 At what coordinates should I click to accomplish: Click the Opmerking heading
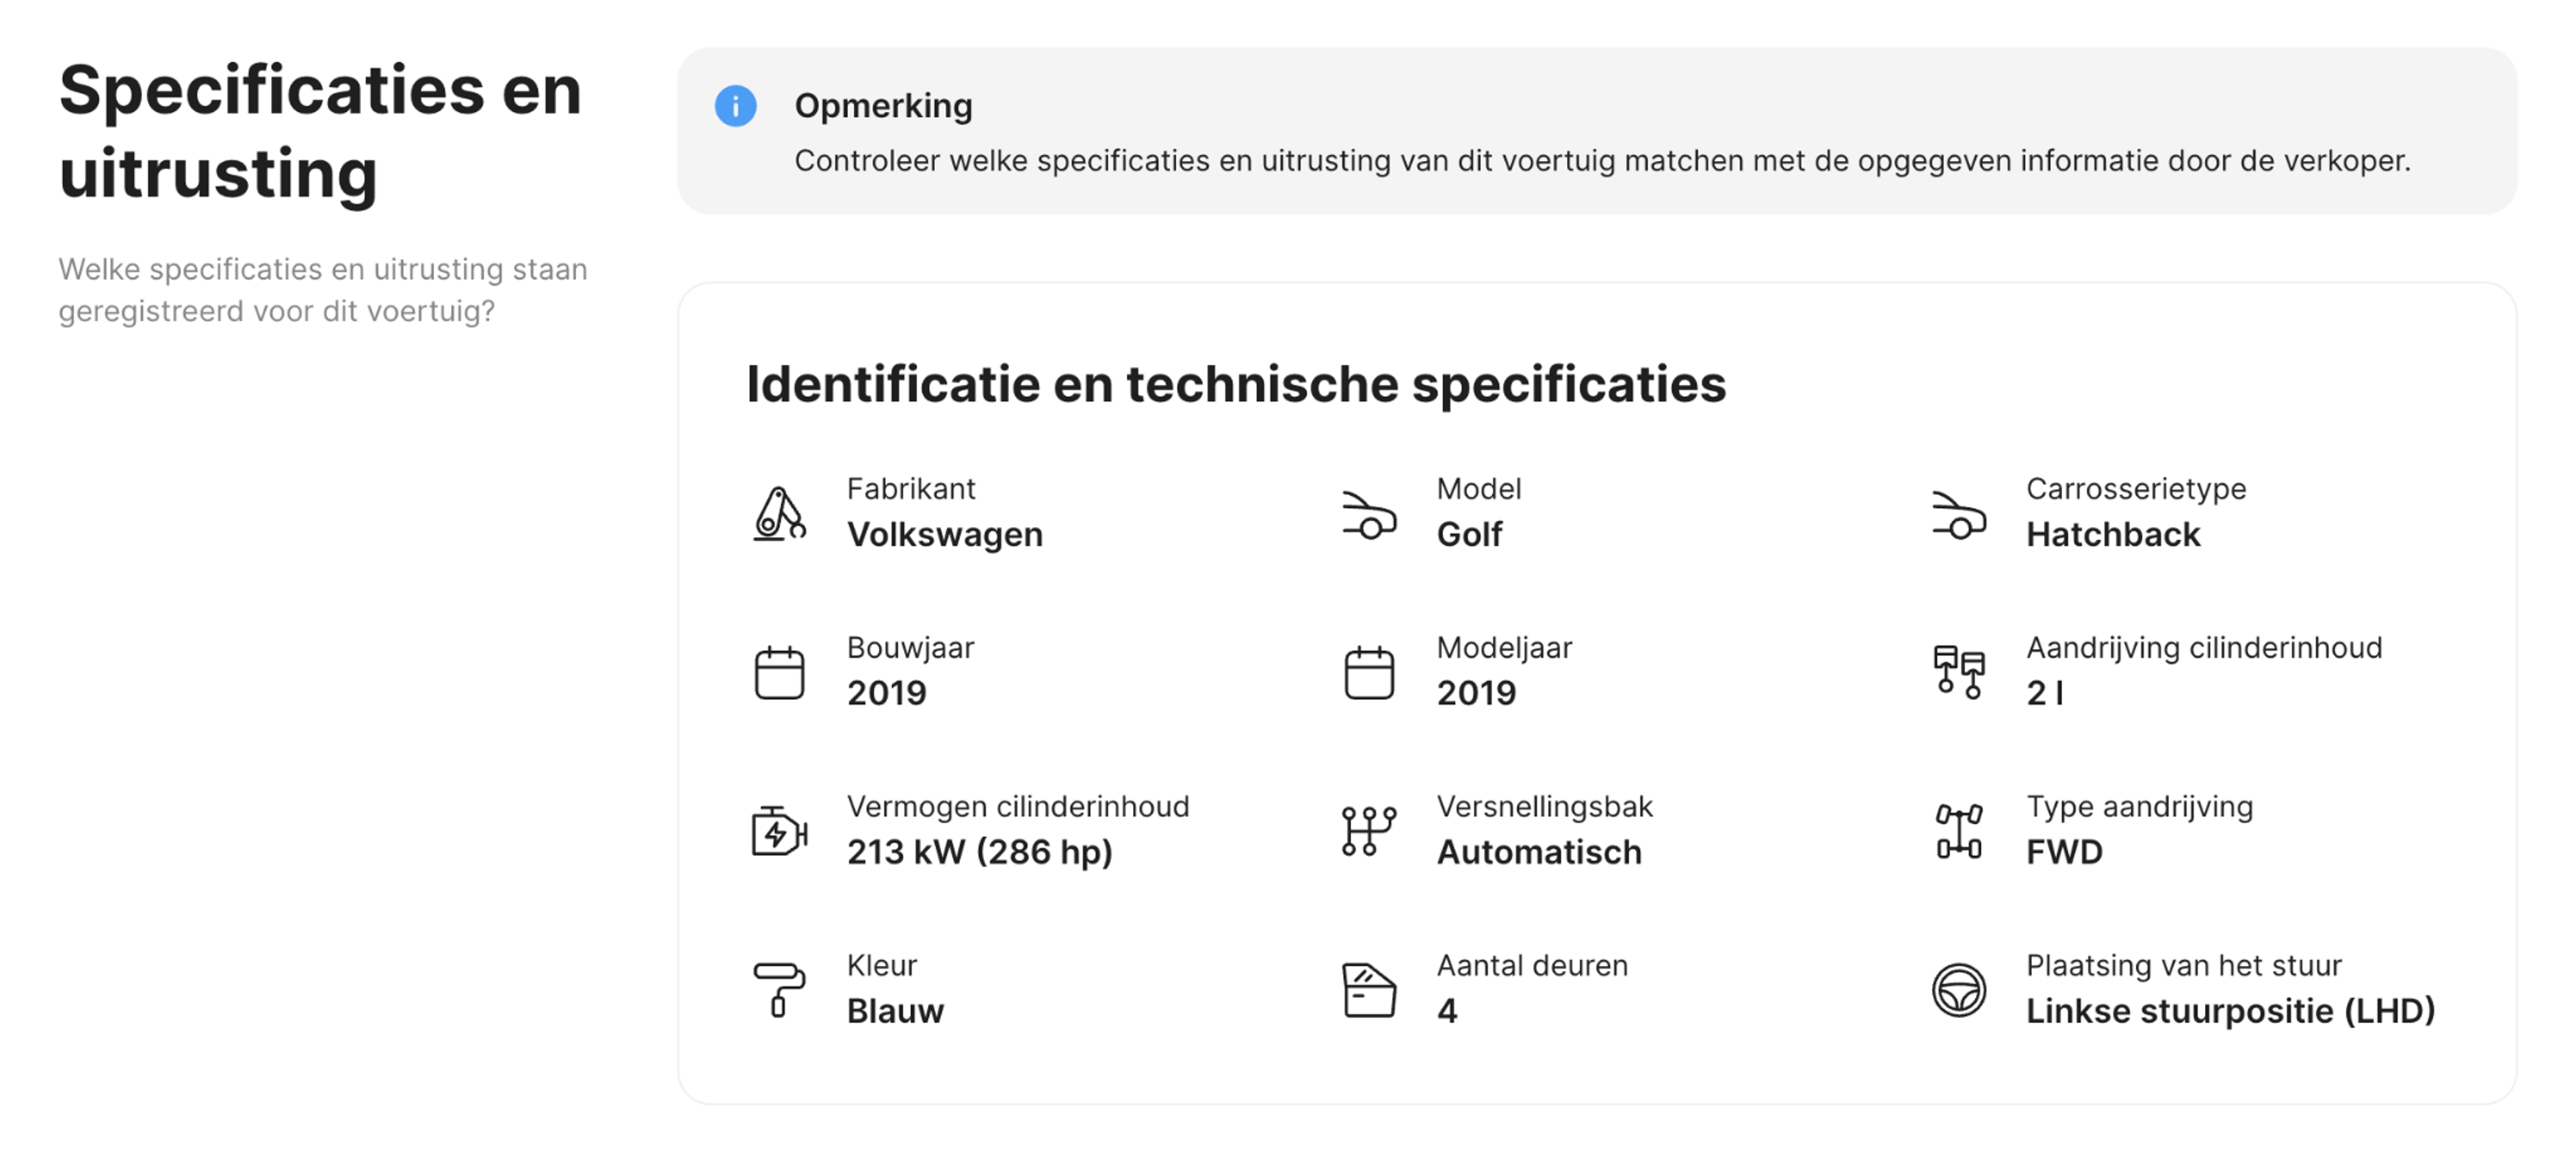coord(883,105)
